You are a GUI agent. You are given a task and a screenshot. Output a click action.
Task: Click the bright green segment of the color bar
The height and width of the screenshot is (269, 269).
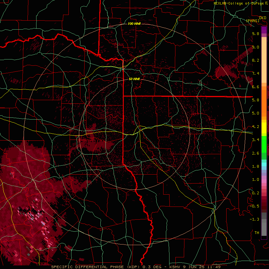(264, 144)
